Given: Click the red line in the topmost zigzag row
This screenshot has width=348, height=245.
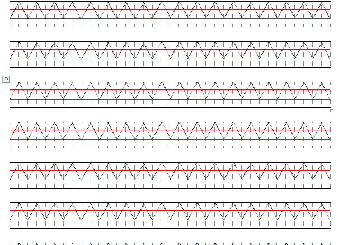Looking at the screenshot, I should [168, 9].
